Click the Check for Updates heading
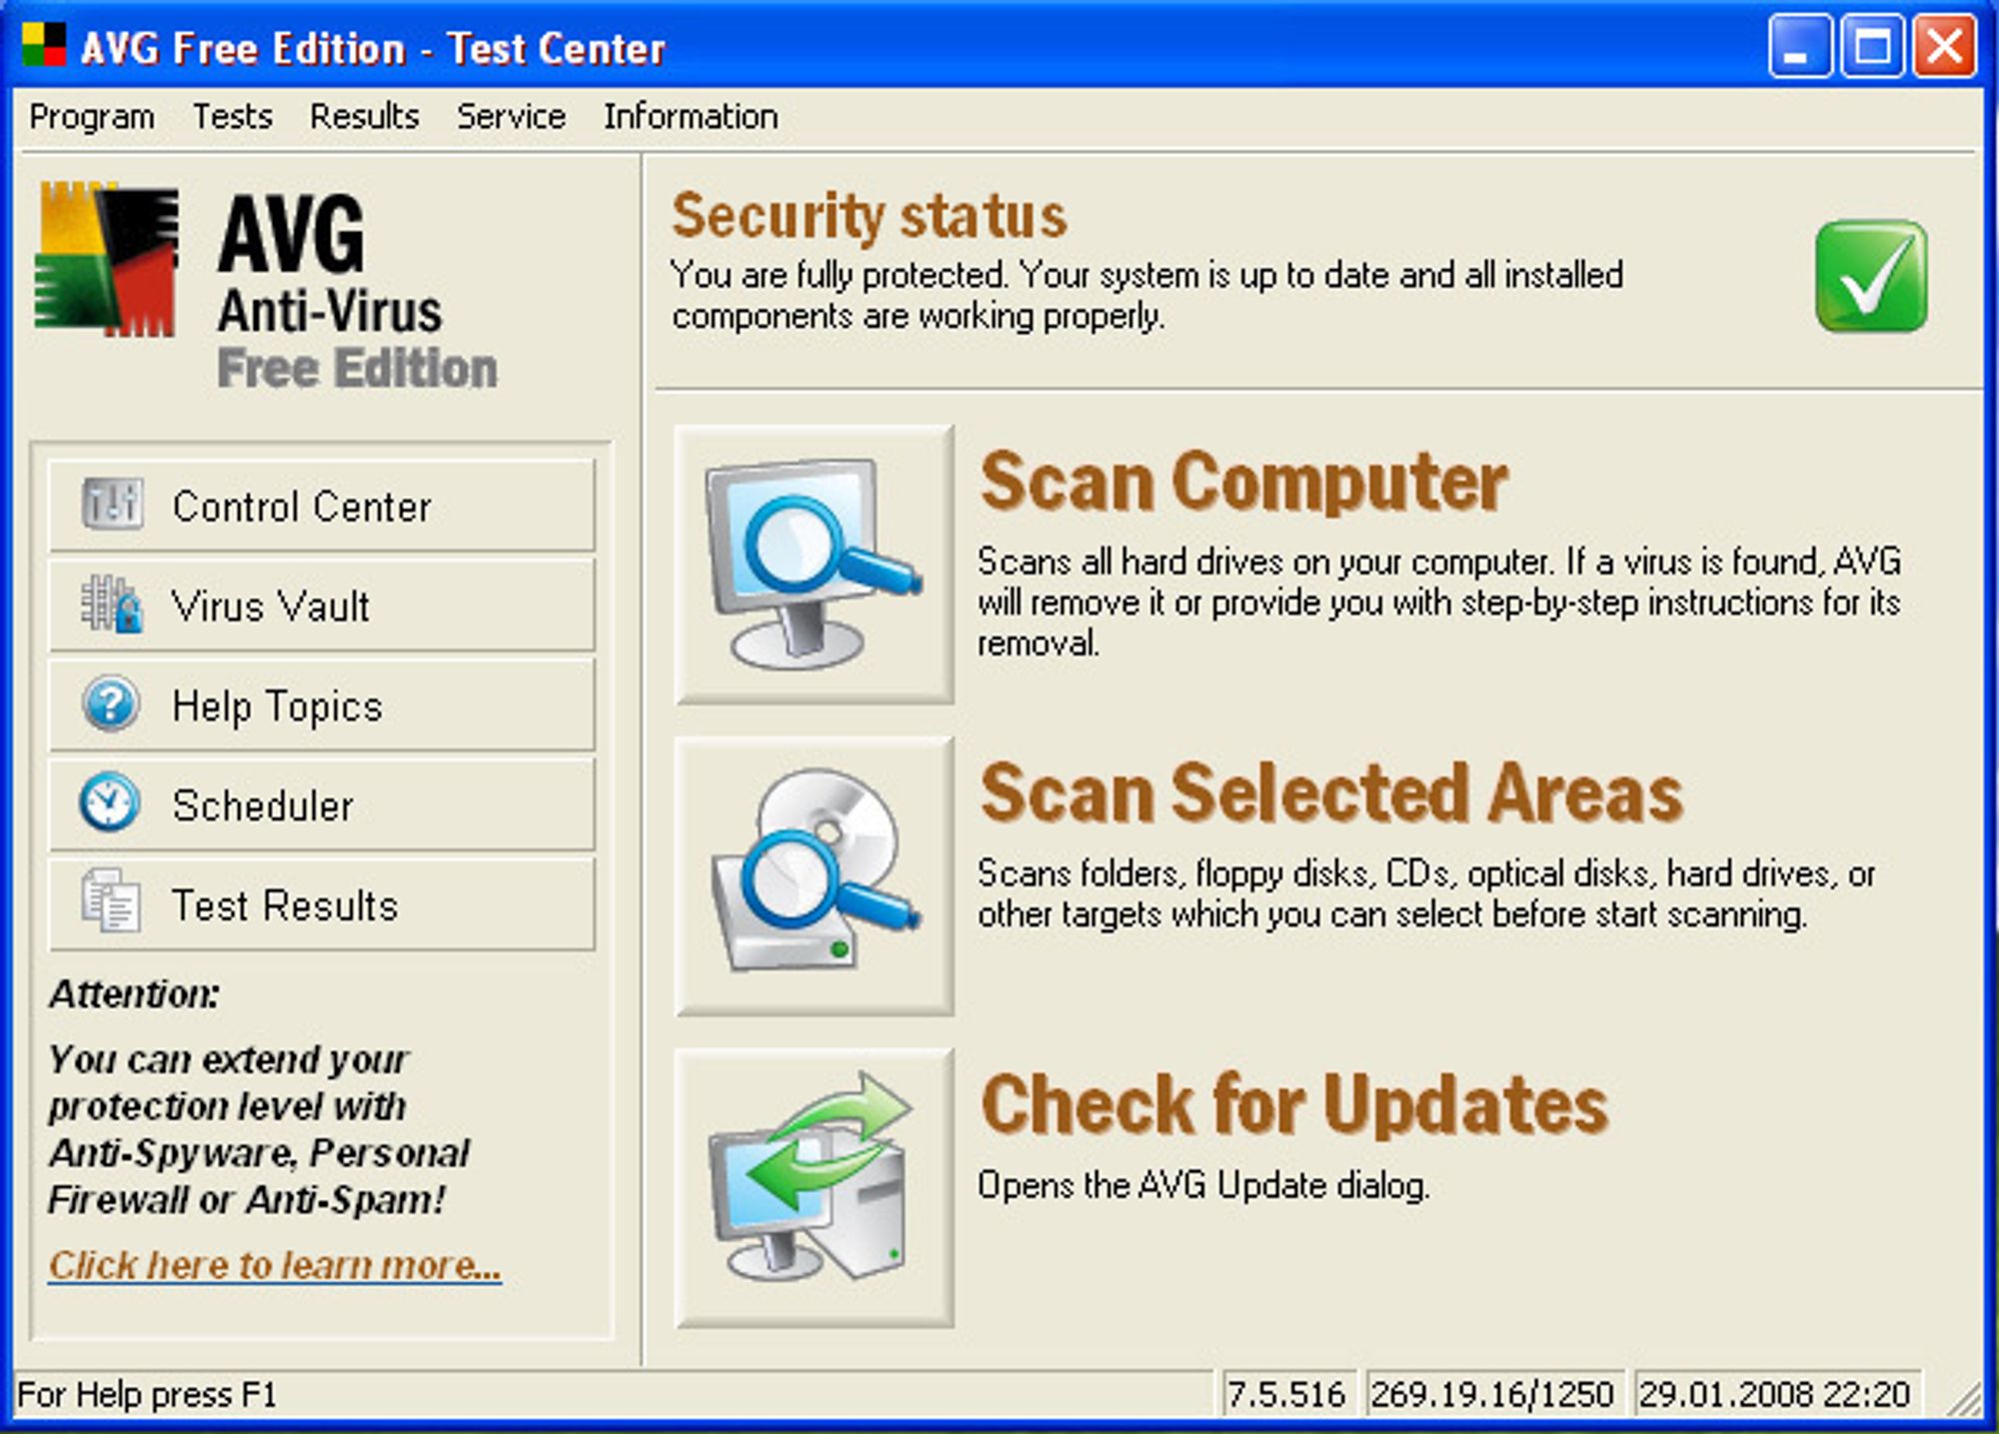Viewport: 1999px width, 1434px height. (x=1294, y=1105)
